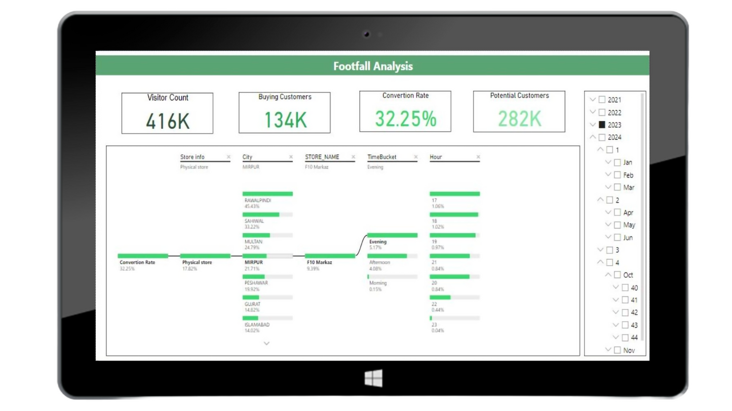Remove the City level with its X icon

coord(291,157)
